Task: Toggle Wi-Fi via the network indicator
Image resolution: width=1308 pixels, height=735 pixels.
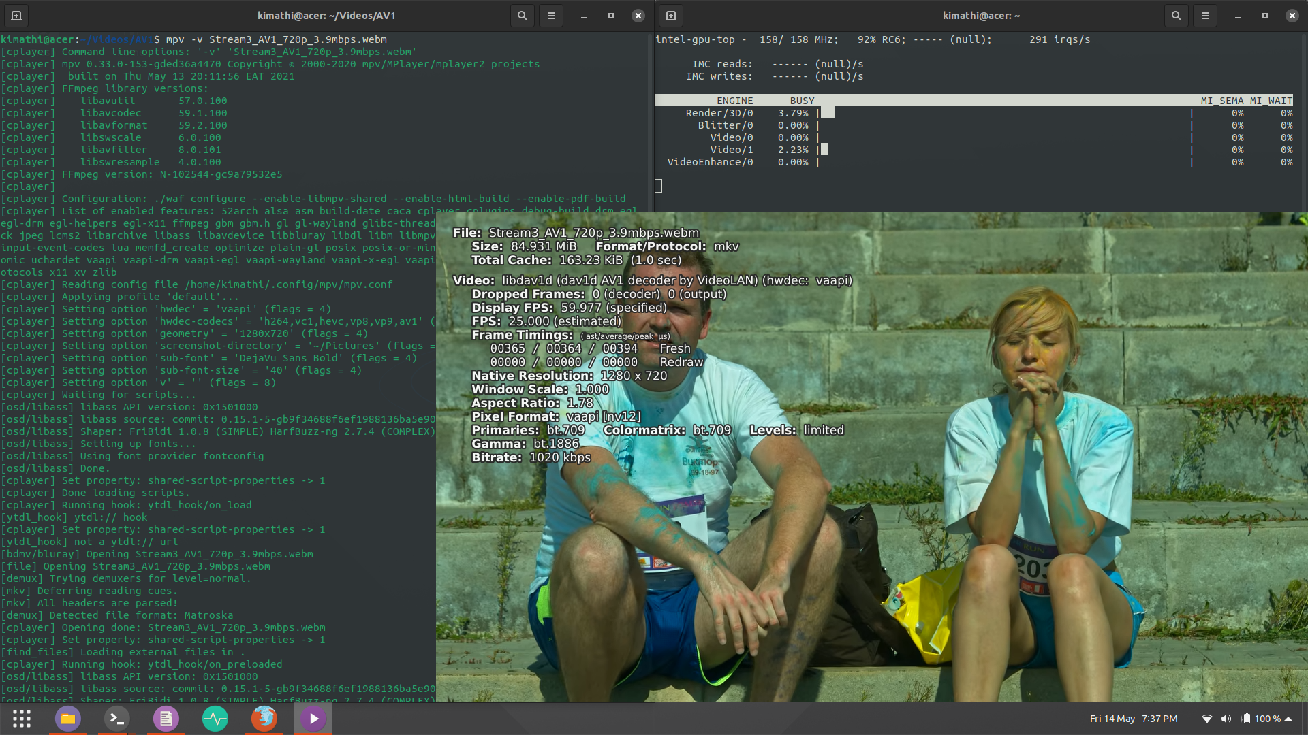Action: click(x=1206, y=718)
